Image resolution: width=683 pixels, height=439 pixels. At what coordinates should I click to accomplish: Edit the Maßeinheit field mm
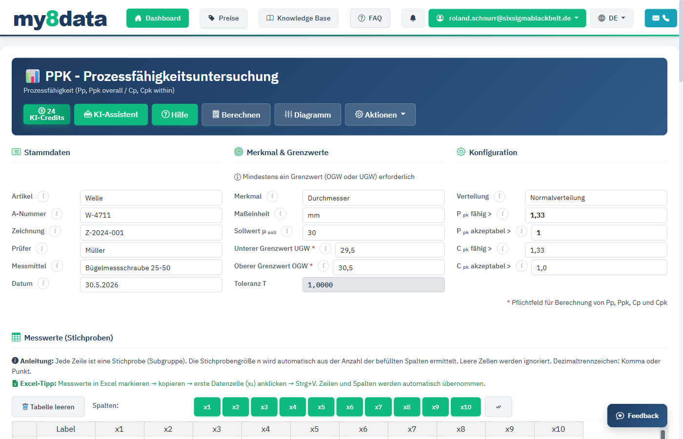point(374,215)
